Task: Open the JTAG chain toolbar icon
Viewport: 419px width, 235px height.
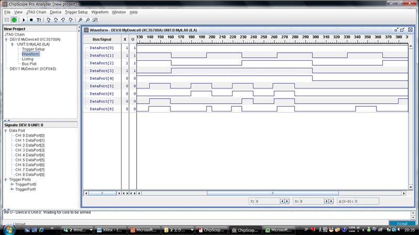Action: coord(7,20)
